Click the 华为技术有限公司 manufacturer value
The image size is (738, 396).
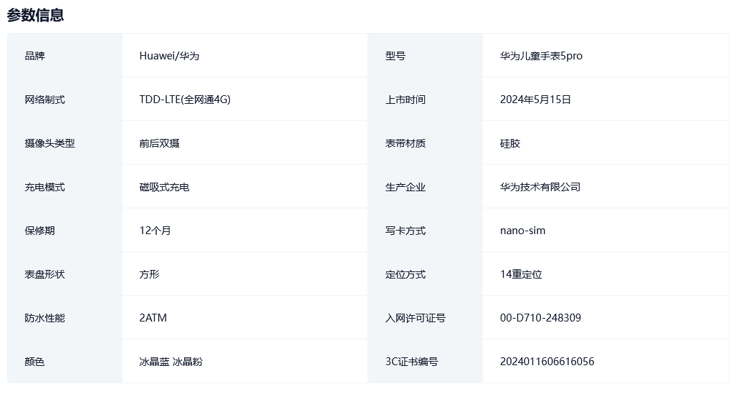coord(540,187)
